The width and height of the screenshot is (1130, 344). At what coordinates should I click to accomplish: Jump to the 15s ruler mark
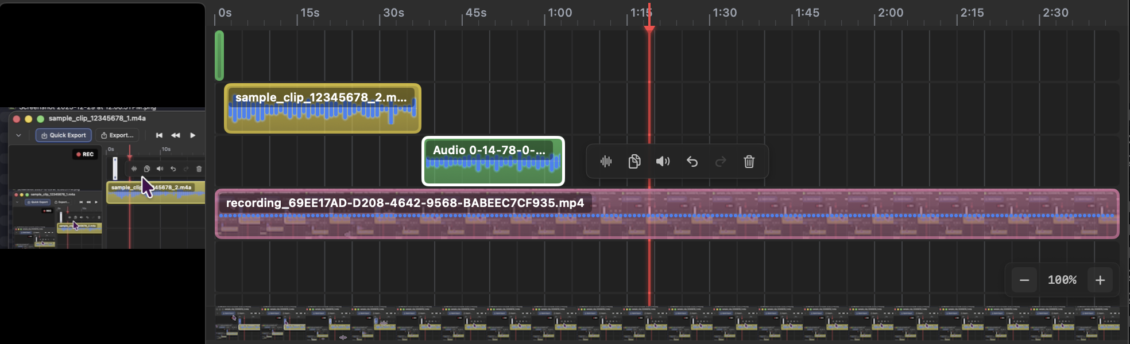(x=310, y=13)
